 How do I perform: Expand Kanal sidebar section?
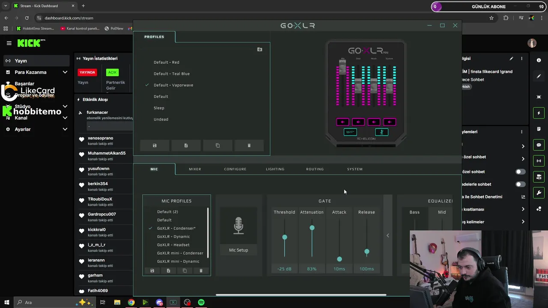[x=65, y=118]
